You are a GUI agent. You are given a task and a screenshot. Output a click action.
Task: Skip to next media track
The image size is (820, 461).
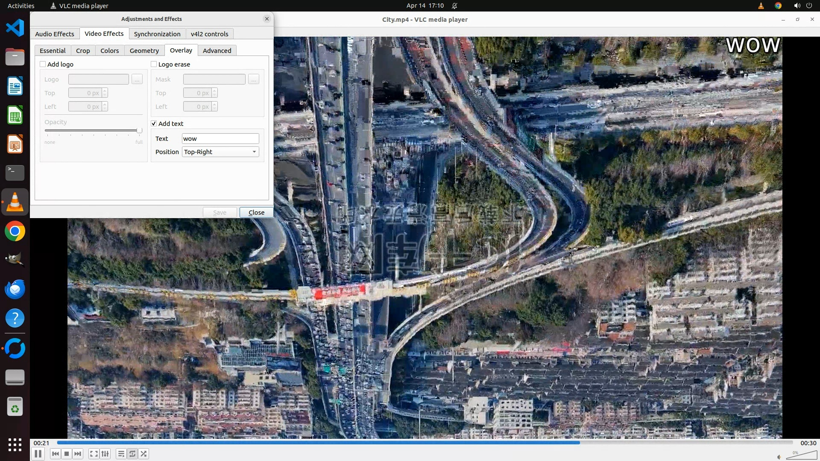[x=78, y=454]
